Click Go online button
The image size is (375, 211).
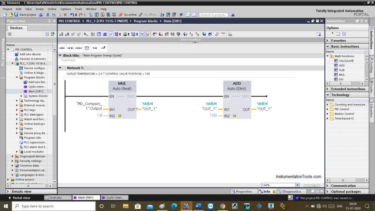click(128, 14)
